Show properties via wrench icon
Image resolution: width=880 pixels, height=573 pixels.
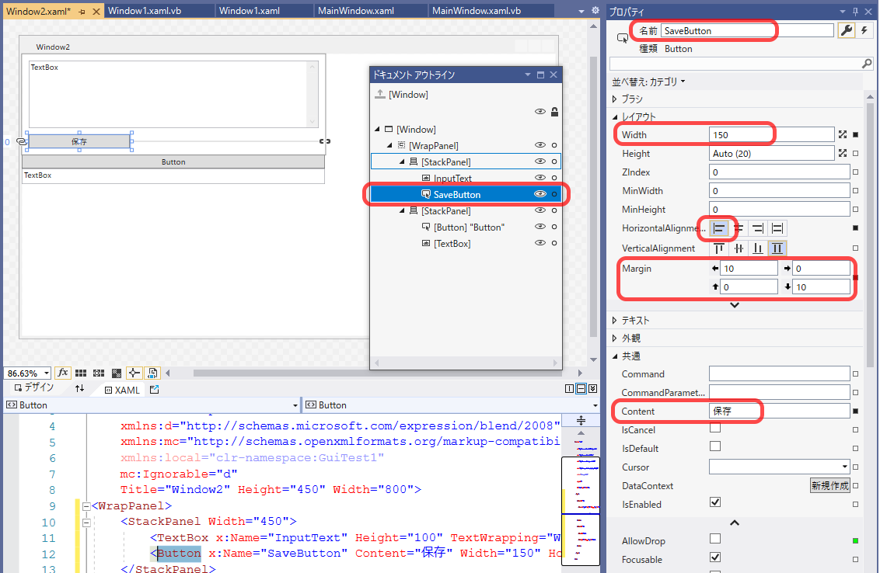pos(846,30)
